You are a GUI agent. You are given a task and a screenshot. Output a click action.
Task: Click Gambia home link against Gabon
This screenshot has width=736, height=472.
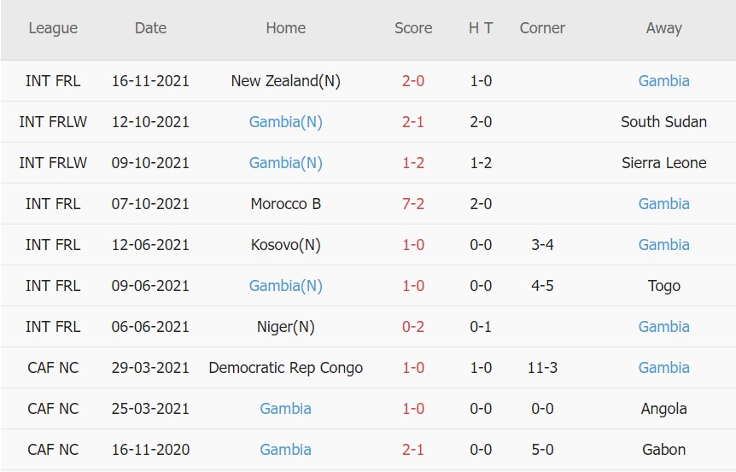(285, 450)
